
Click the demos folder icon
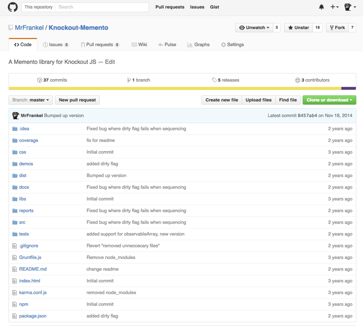[x=15, y=164]
